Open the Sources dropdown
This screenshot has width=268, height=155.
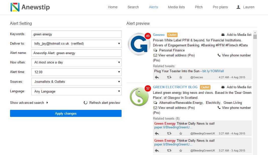[x=76, y=82]
